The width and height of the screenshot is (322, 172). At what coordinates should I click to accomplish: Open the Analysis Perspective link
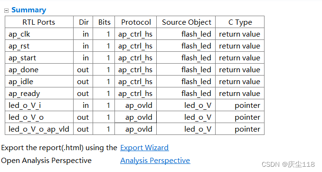(155, 160)
